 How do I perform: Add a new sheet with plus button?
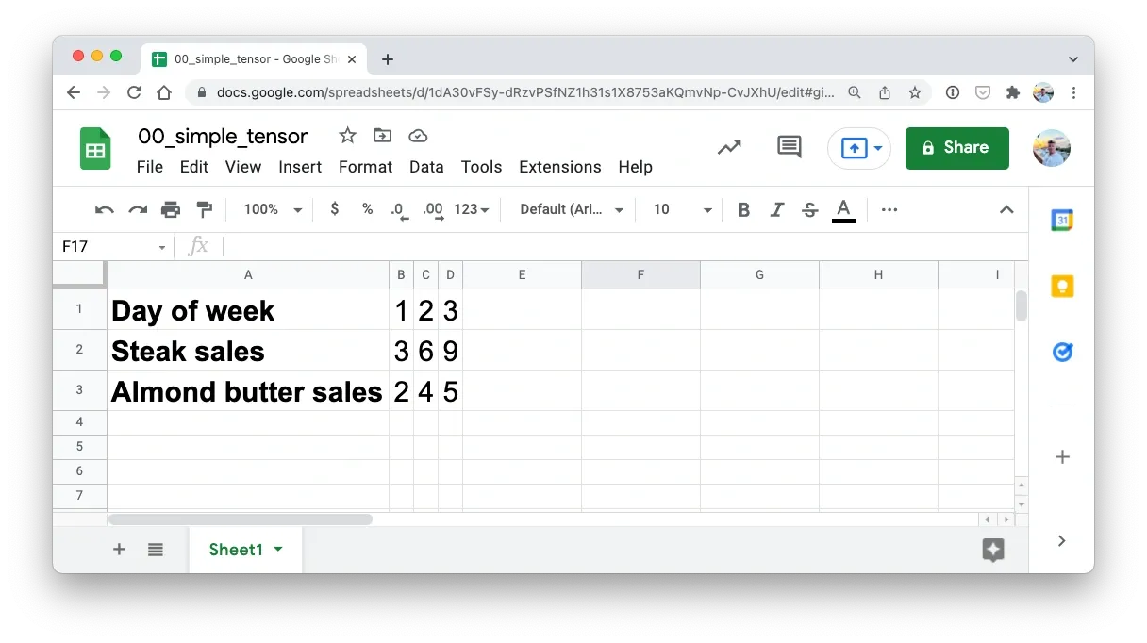pos(119,550)
